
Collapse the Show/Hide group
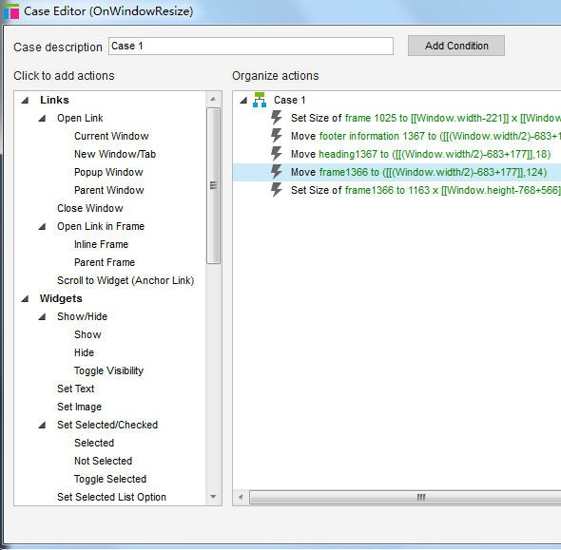click(42, 316)
